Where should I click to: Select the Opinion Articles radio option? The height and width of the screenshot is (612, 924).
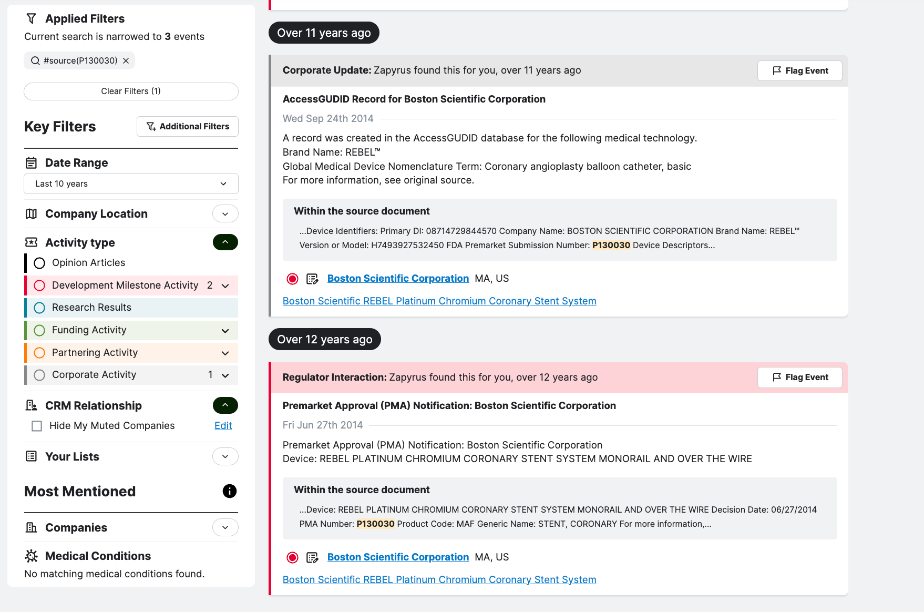(39, 263)
